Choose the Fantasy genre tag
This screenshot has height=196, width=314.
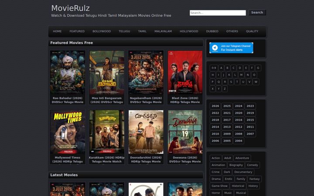pyautogui.click(x=255, y=179)
